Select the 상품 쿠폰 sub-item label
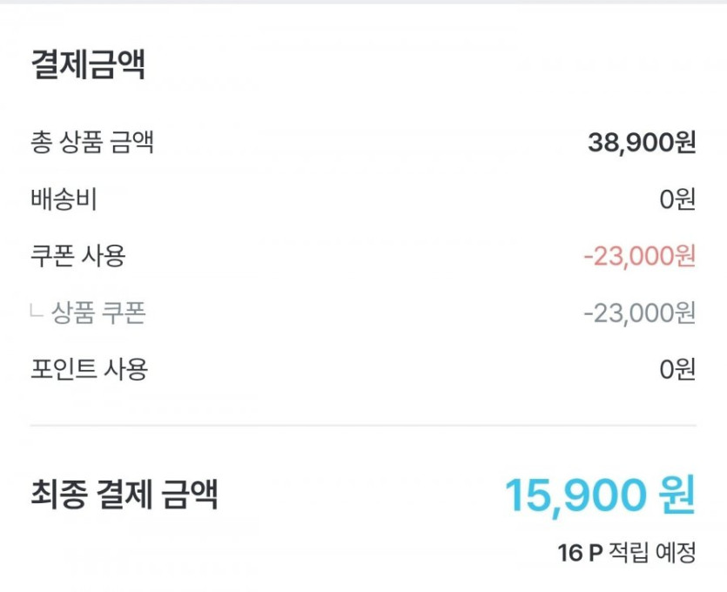The image size is (727, 592). click(98, 313)
